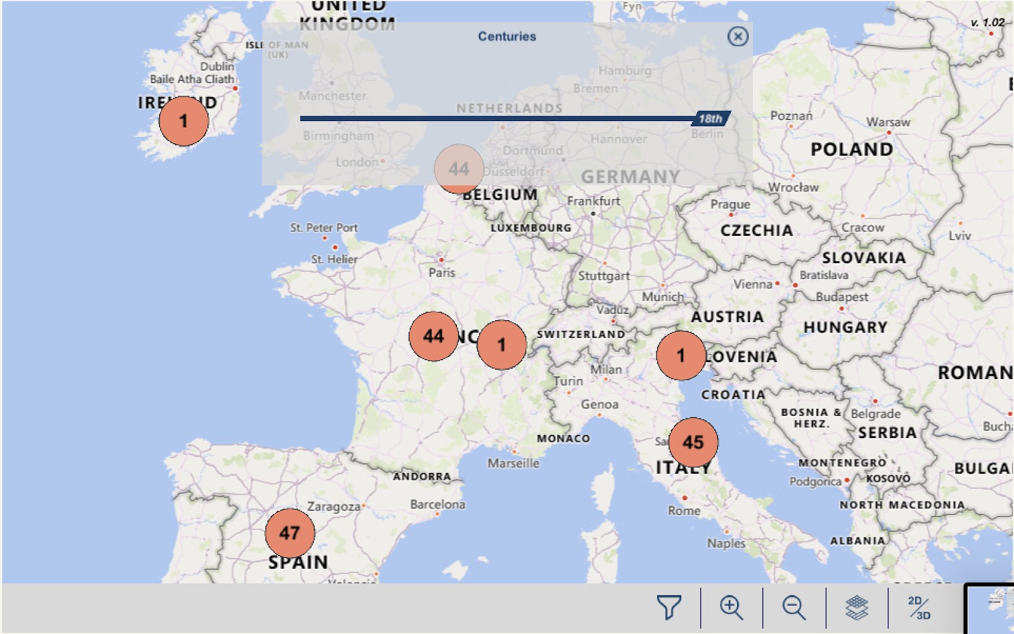Select the 1 marker near Slovenia
Viewport: 1014px width, 634px height.
681,356
